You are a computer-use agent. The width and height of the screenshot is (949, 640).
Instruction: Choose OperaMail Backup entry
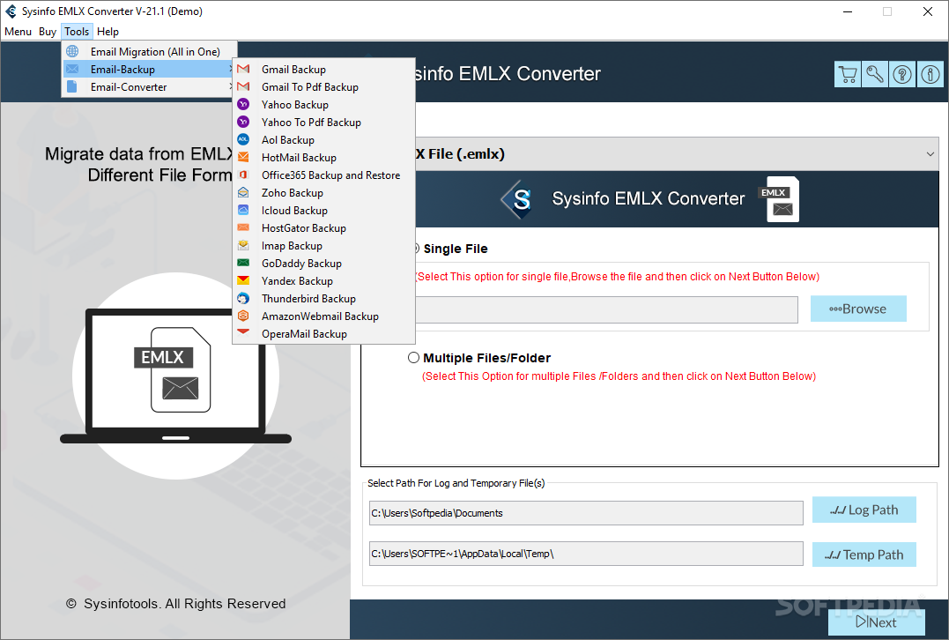pyautogui.click(x=323, y=333)
